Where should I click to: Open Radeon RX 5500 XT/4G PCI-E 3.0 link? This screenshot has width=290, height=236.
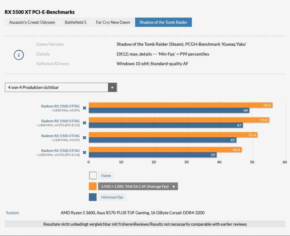click(60, 151)
